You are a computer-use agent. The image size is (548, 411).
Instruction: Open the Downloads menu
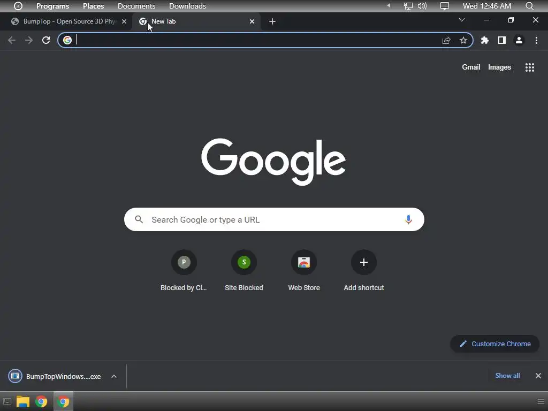coord(187,6)
